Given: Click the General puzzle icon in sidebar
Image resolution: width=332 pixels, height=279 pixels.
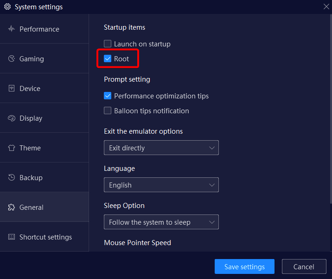Looking at the screenshot, I should (12, 207).
